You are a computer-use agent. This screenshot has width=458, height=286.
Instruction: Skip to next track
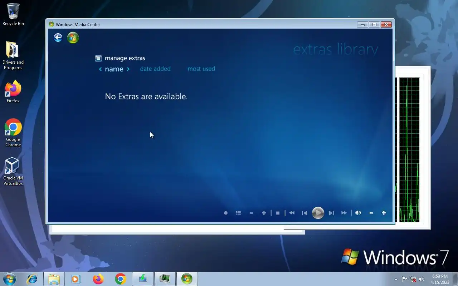pyautogui.click(x=331, y=213)
